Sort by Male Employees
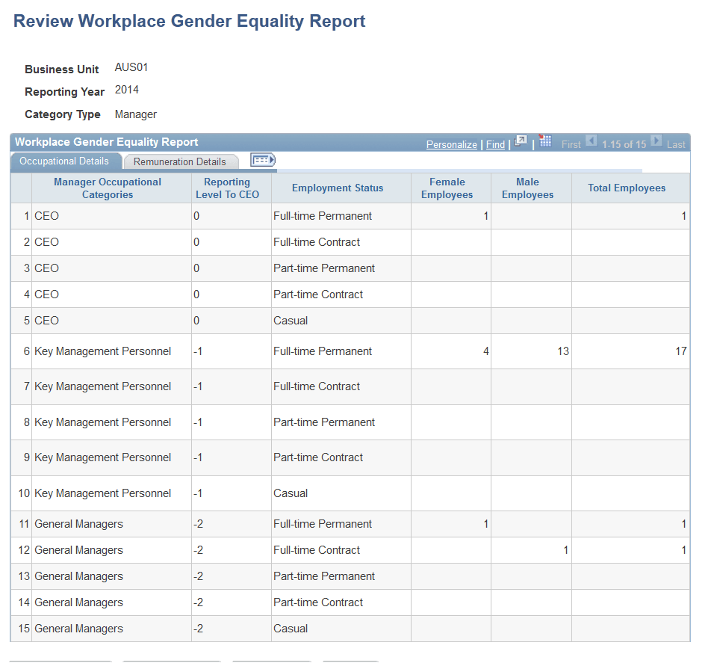Viewport: 717px width, 663px height. [x=528, y=187]
